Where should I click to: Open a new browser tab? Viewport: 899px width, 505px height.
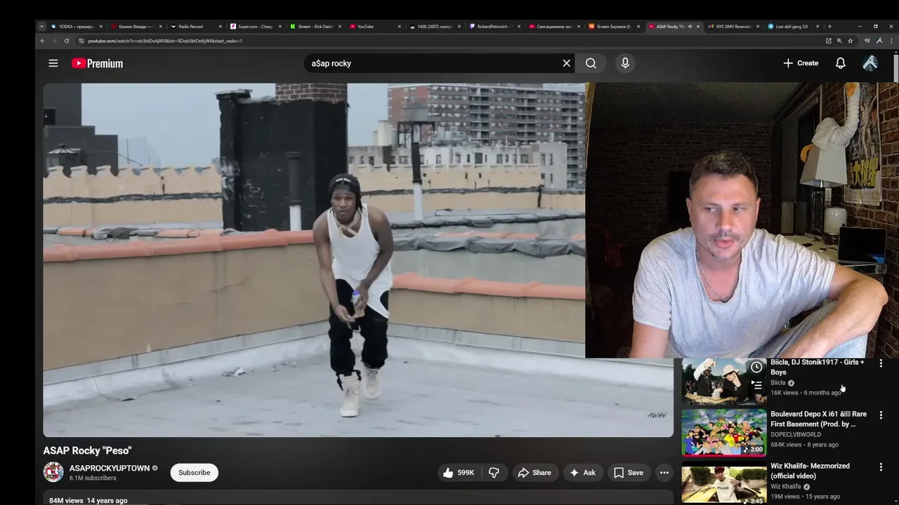(829, 27)
